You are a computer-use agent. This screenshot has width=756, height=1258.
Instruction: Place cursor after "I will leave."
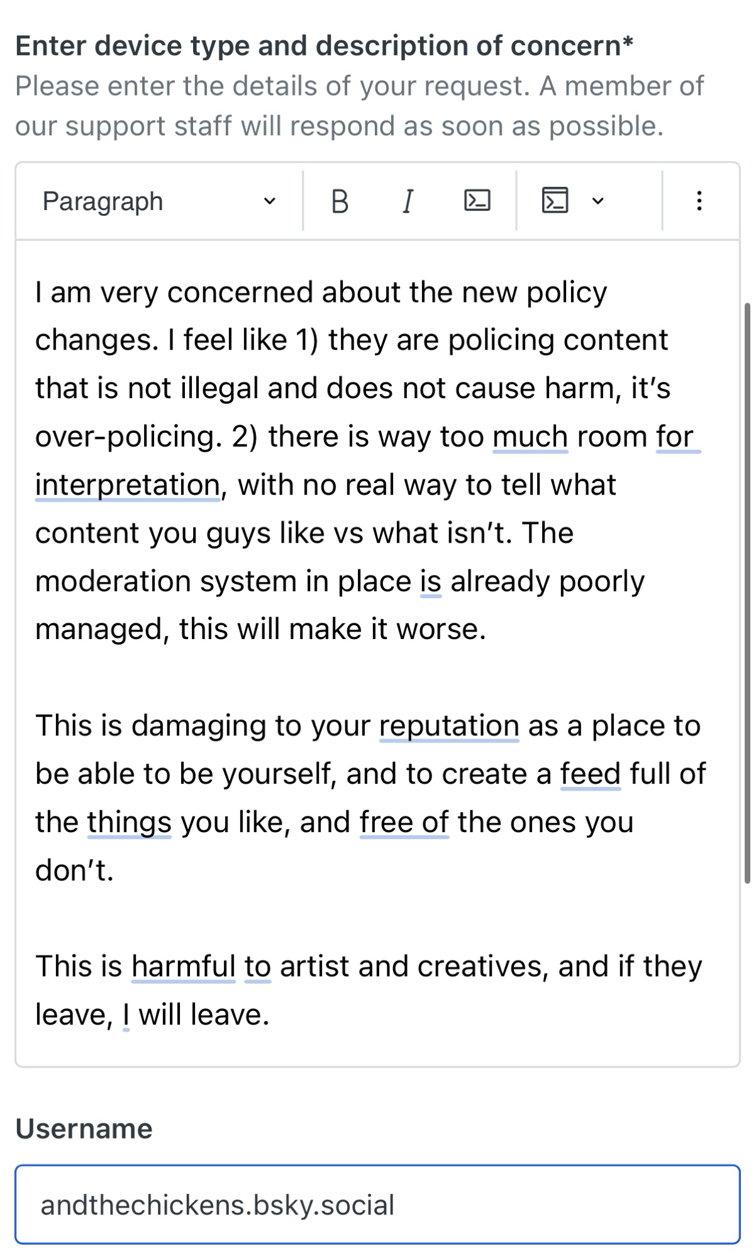coord(271,1015)
